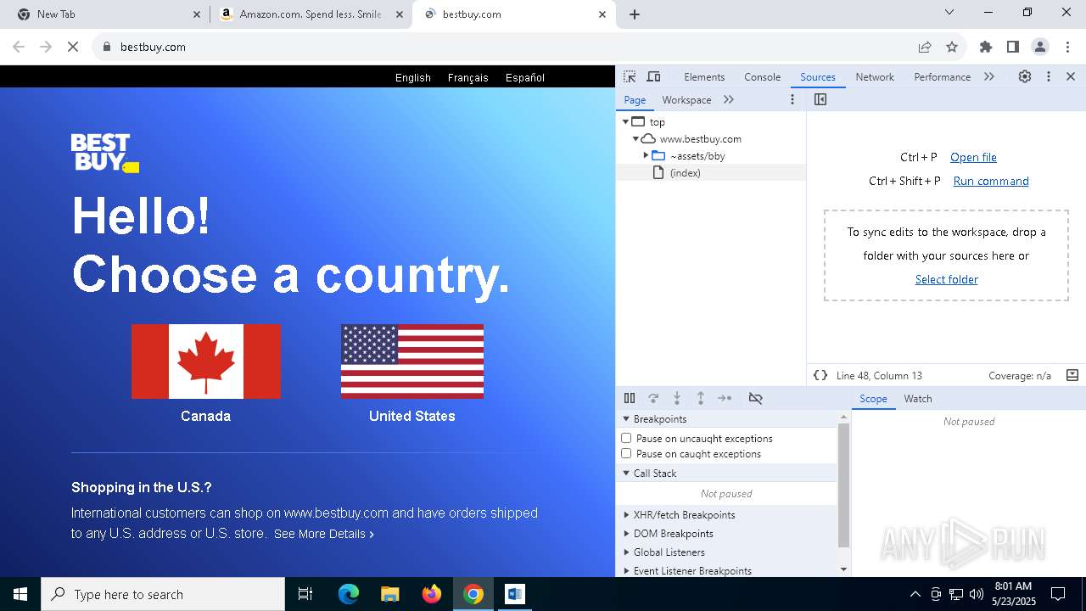The image size is (1086, 611).
Task: Enable Pause on uncaught exceptions
Action: coord(626,438)
